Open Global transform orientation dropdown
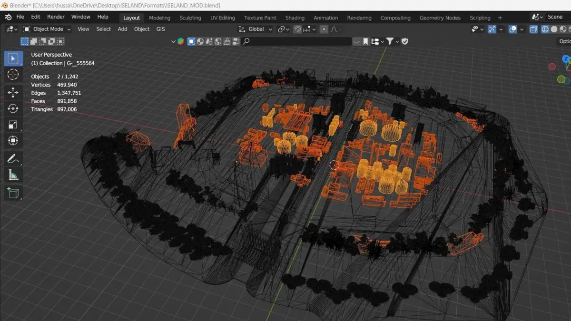Viewport: 571px width, 321px height. (x=256, y=29)
